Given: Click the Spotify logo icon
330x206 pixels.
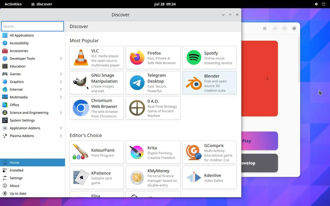Looking at the screenshot, I should (194, 58).
